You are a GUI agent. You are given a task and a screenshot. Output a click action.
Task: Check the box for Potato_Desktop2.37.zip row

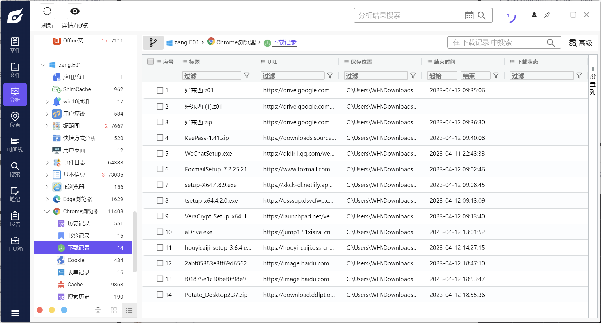coord(160,295)
